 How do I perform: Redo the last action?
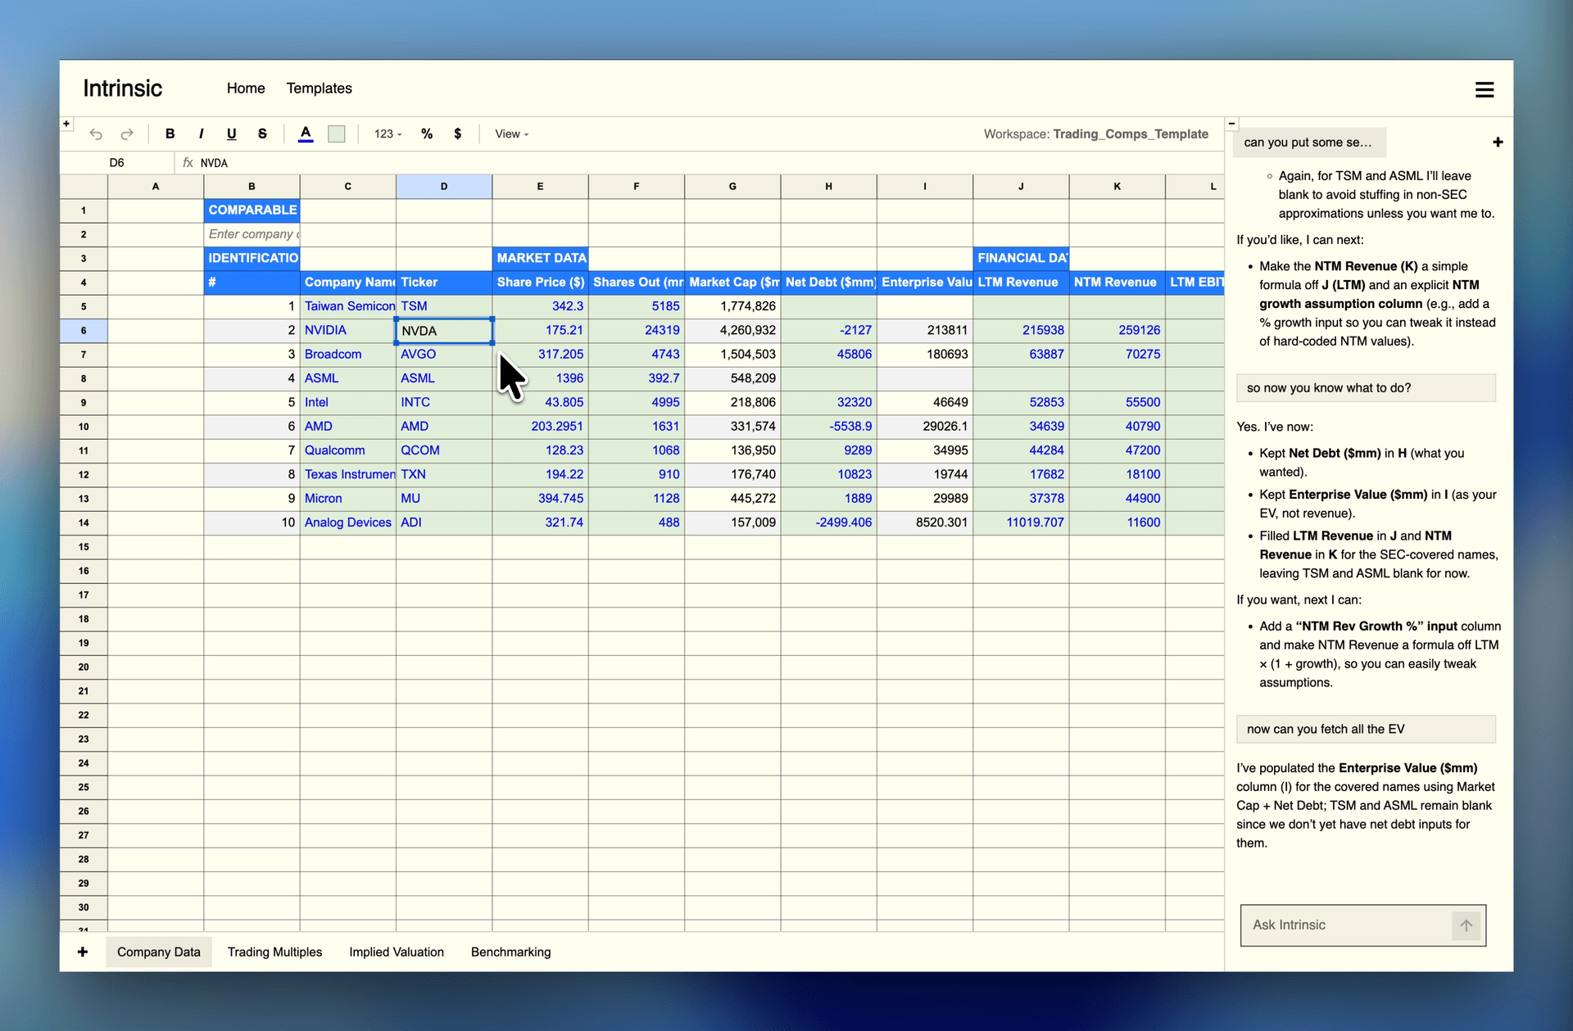(x=127, y=133)
